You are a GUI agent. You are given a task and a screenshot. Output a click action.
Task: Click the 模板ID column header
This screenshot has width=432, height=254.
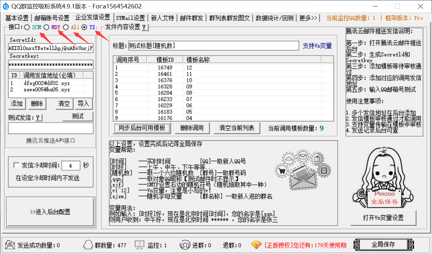[x=166, y=60]
